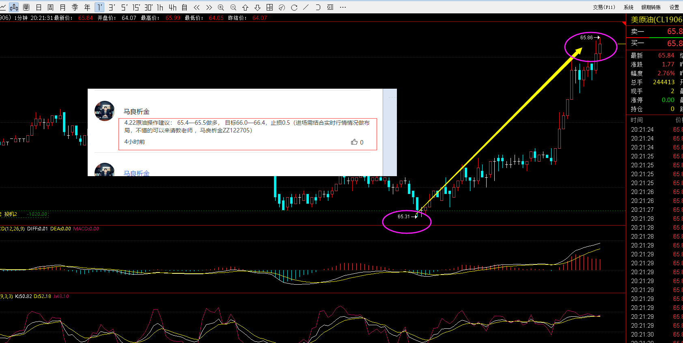This screenshot has width=683, height=343.
Task: Open the blue 马良析金 link below
Action: (137, 173)
